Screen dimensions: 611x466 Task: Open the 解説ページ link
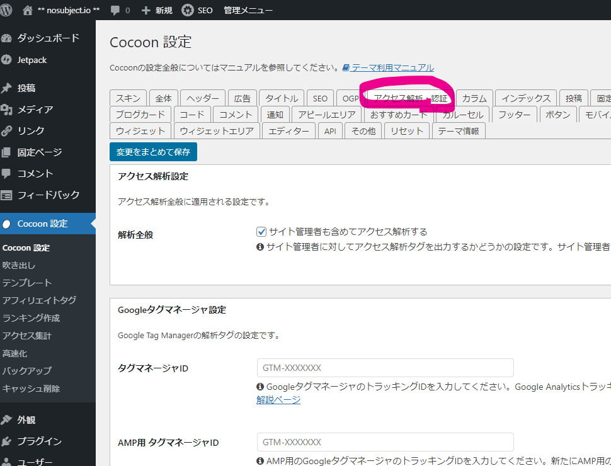(x=278, y=399)
